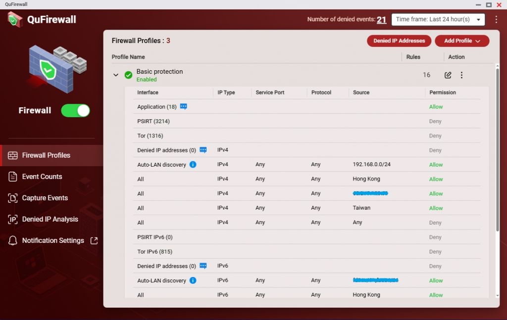Click the large firewall wall illustration
Viewport: 507px width, 320px height.
coord(57,69)
